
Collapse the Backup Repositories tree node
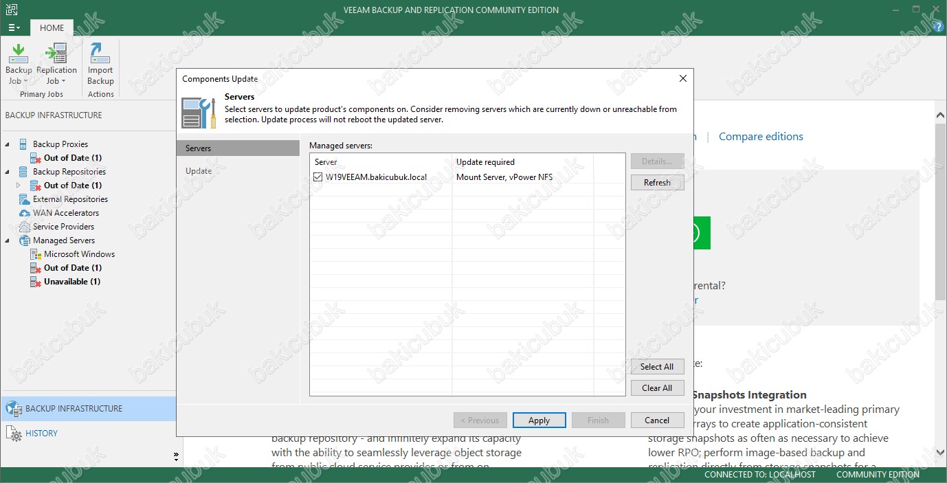[8, 172]
